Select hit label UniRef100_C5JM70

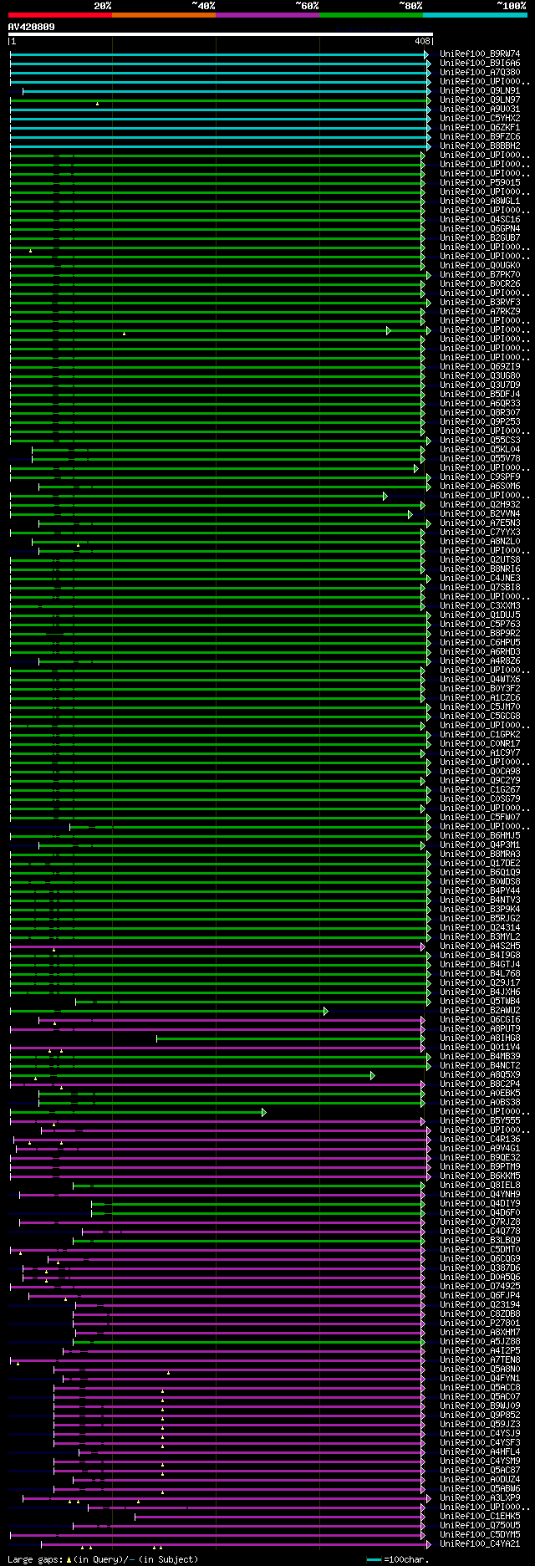480,707
